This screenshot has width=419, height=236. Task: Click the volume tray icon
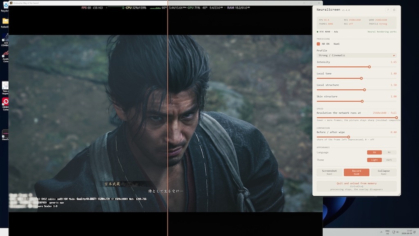397,232
